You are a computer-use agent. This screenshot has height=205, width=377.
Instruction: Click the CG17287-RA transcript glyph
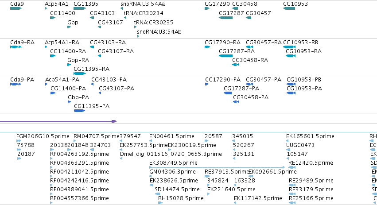click(225, 56)
